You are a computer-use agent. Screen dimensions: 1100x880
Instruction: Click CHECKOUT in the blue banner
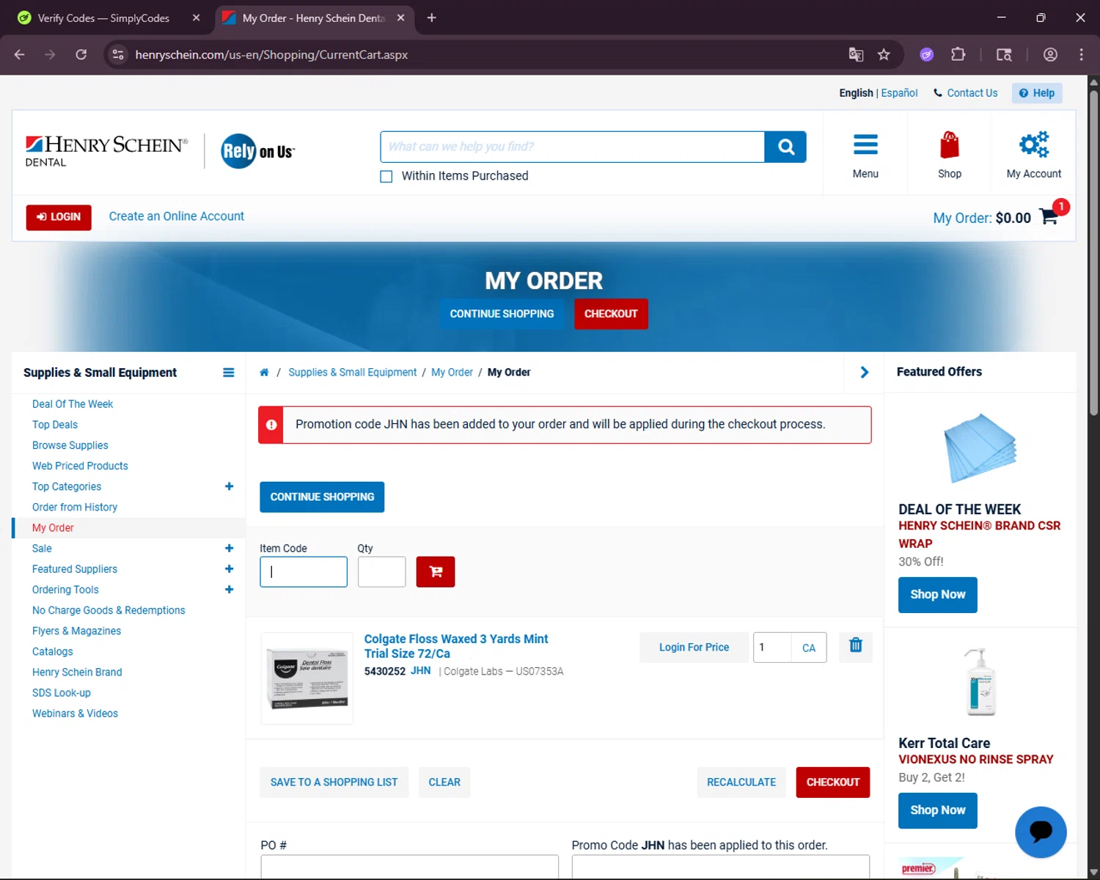pyautogui.click(x=611, y=314)
